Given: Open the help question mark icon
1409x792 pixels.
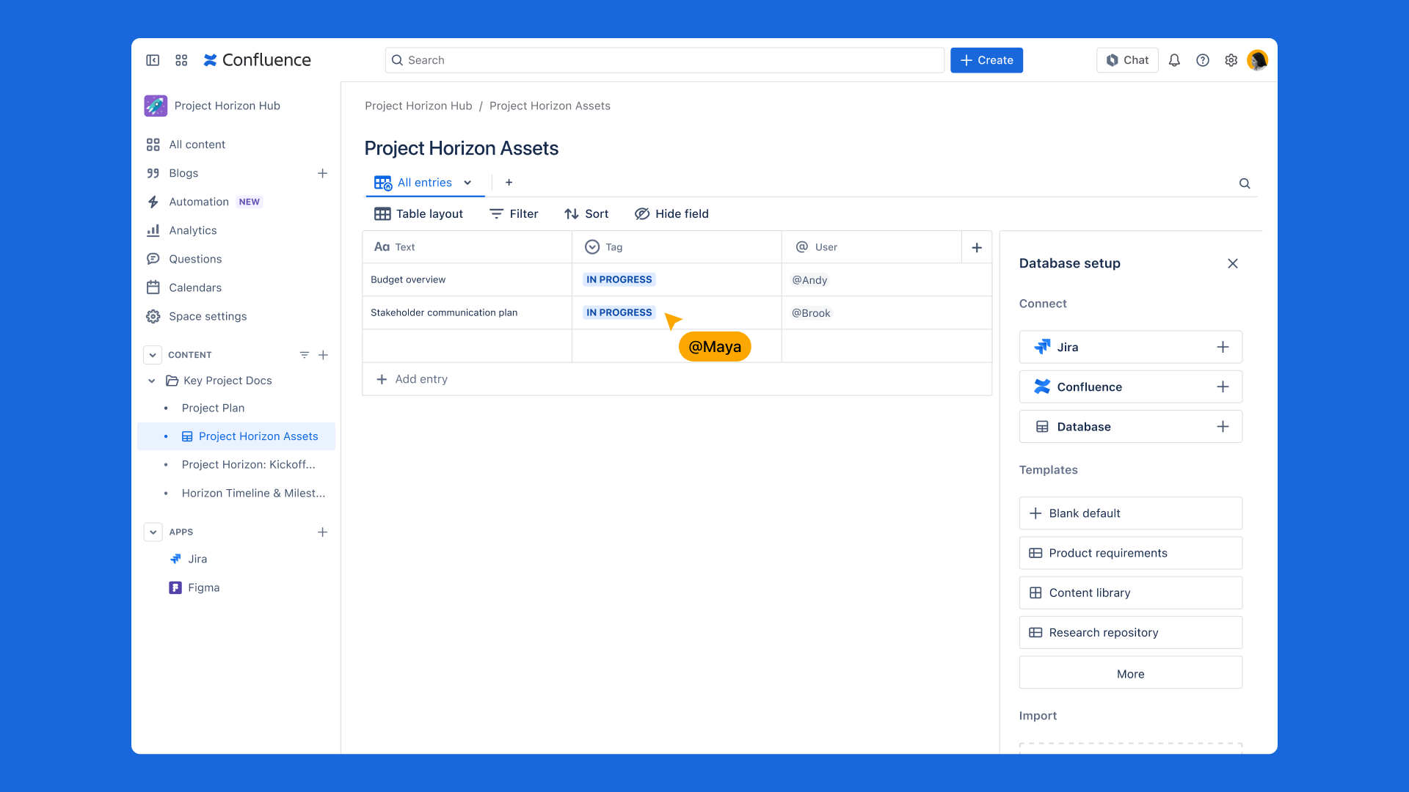Looking at the screenshot, I should pyautogui.click(x=1203, y=60).
